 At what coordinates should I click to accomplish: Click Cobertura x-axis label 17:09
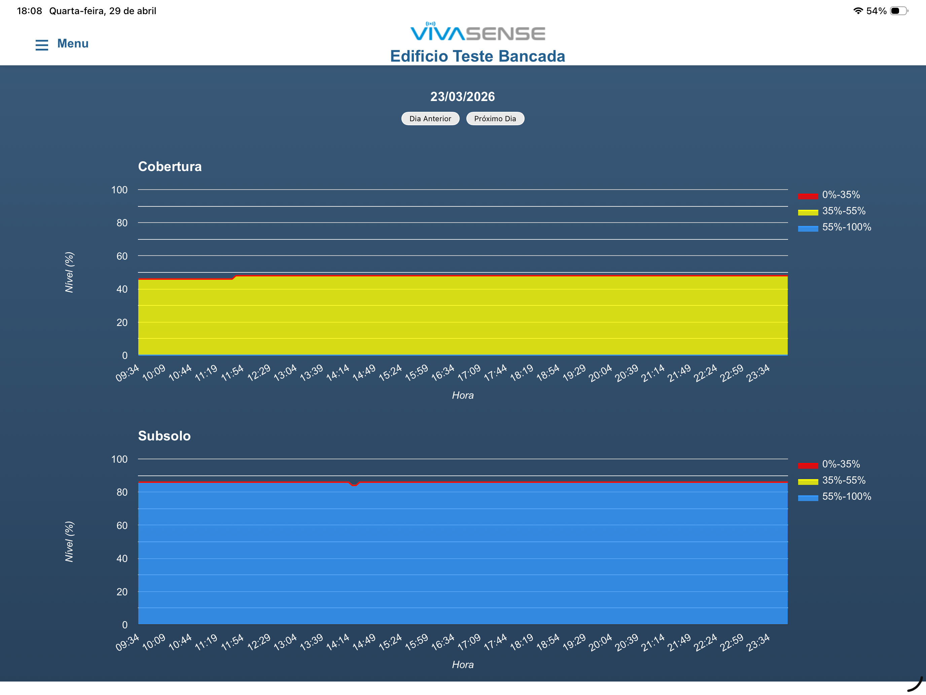[469, 372]
